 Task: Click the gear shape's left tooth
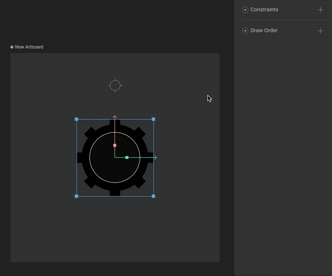(79, 157)
